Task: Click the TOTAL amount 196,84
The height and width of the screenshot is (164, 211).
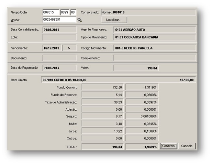Action: click(103, 147)
